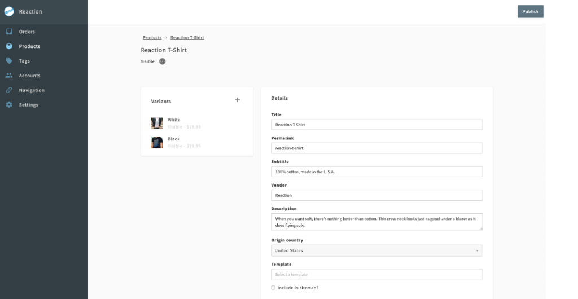The image size is (578, 299).
Task: Click the Products breadcrumb link
Action: [x=152, y=38]
